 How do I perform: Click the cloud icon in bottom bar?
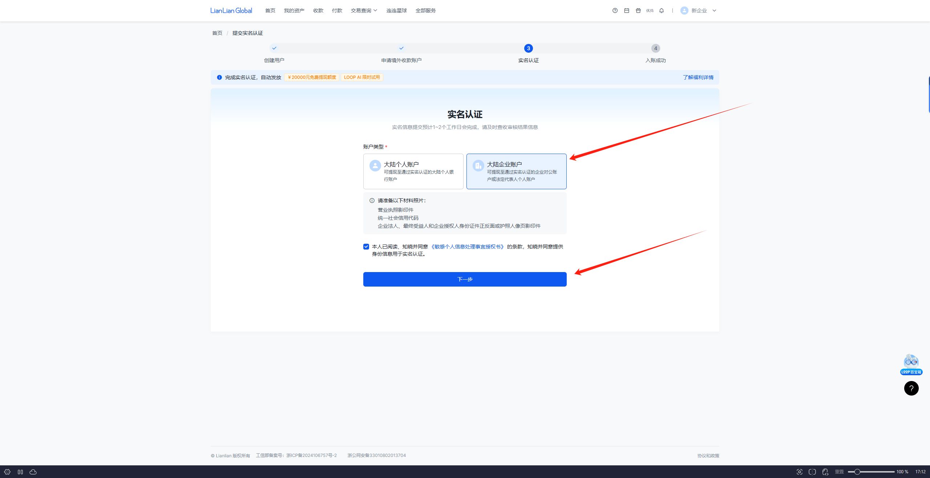[x=33, y=472]
